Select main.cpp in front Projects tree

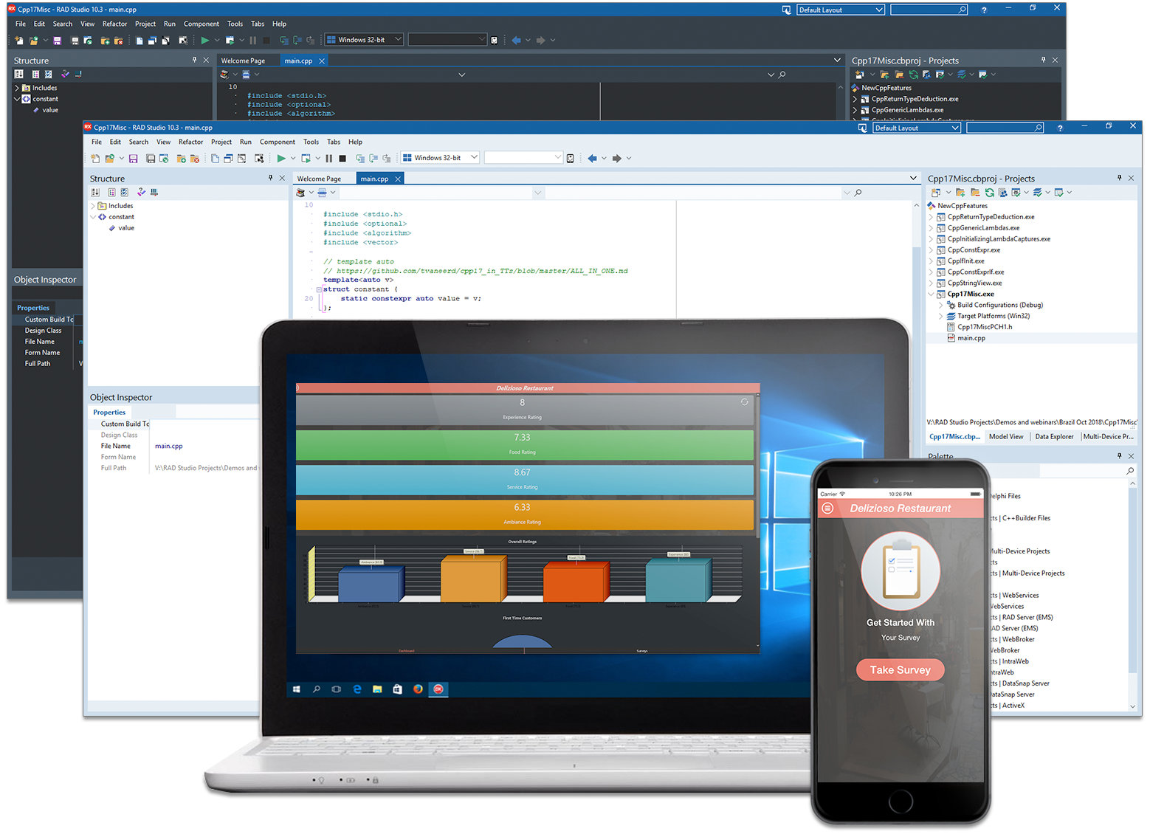971,338
